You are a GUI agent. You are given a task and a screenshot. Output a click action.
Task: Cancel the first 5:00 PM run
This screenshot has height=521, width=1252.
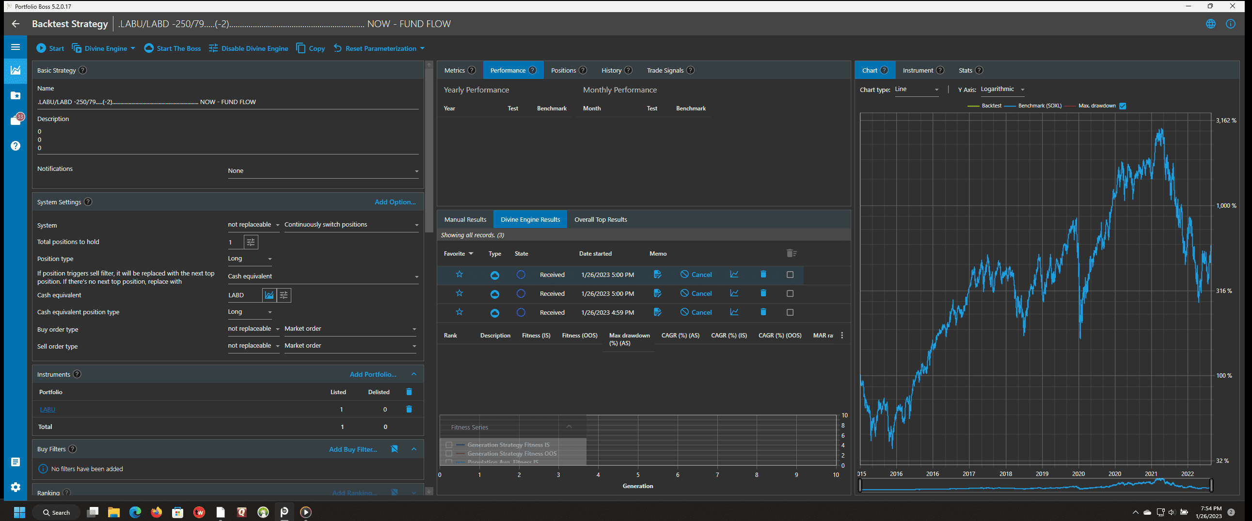pos(696,275)
